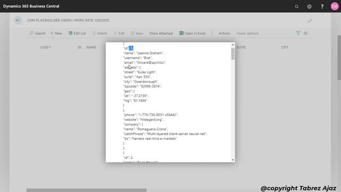Click the "geo": { line
341x192 pixels.
(129, 91)
